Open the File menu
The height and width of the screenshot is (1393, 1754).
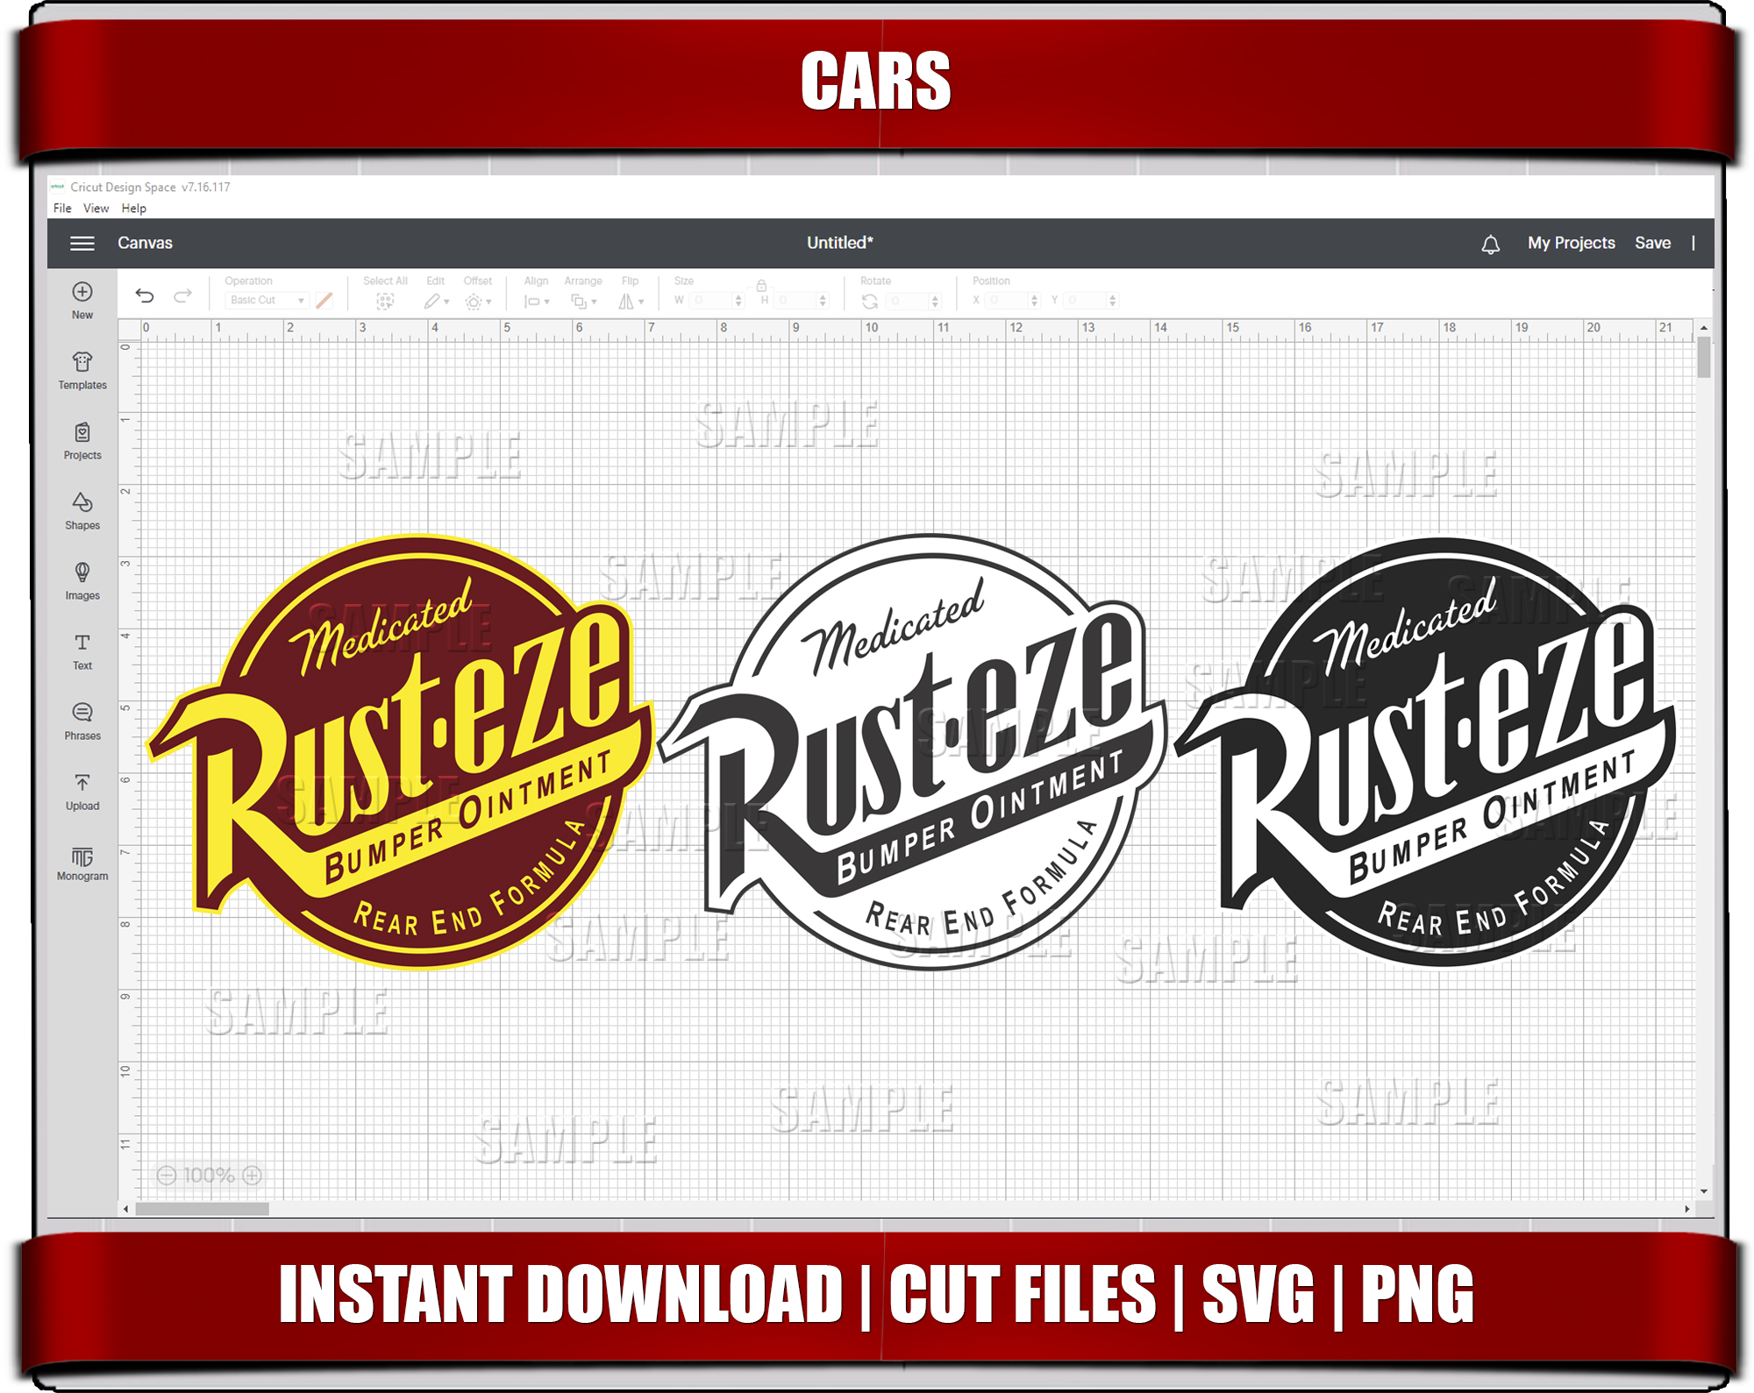[x=61, y=208]
